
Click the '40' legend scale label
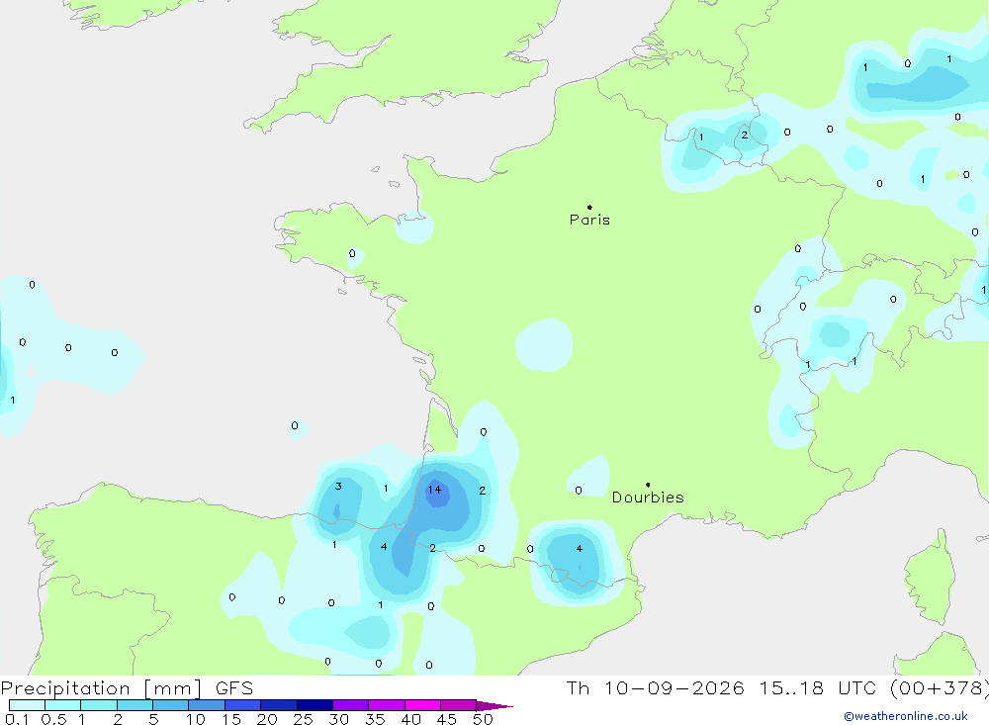pos(410,719)
